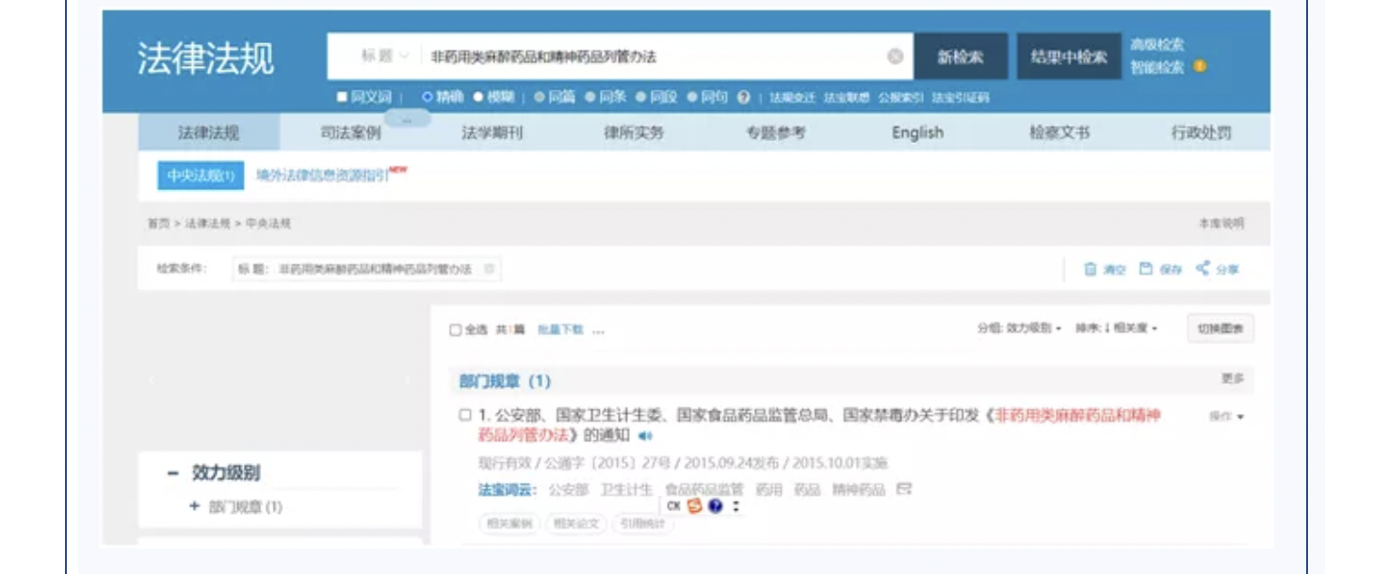This screenshot has height=574, width=1373.
Task: Open 高级检索 link
Action: (1157, 44)
